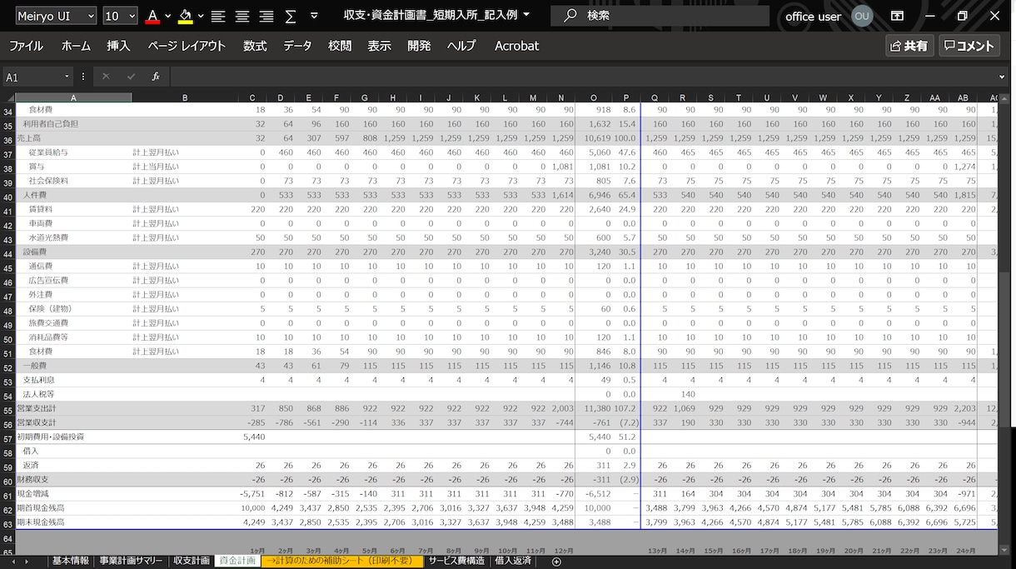Click the 期末現金残高 row label
This screenshot has height=569, width=1016.
(x=41, y=522)
